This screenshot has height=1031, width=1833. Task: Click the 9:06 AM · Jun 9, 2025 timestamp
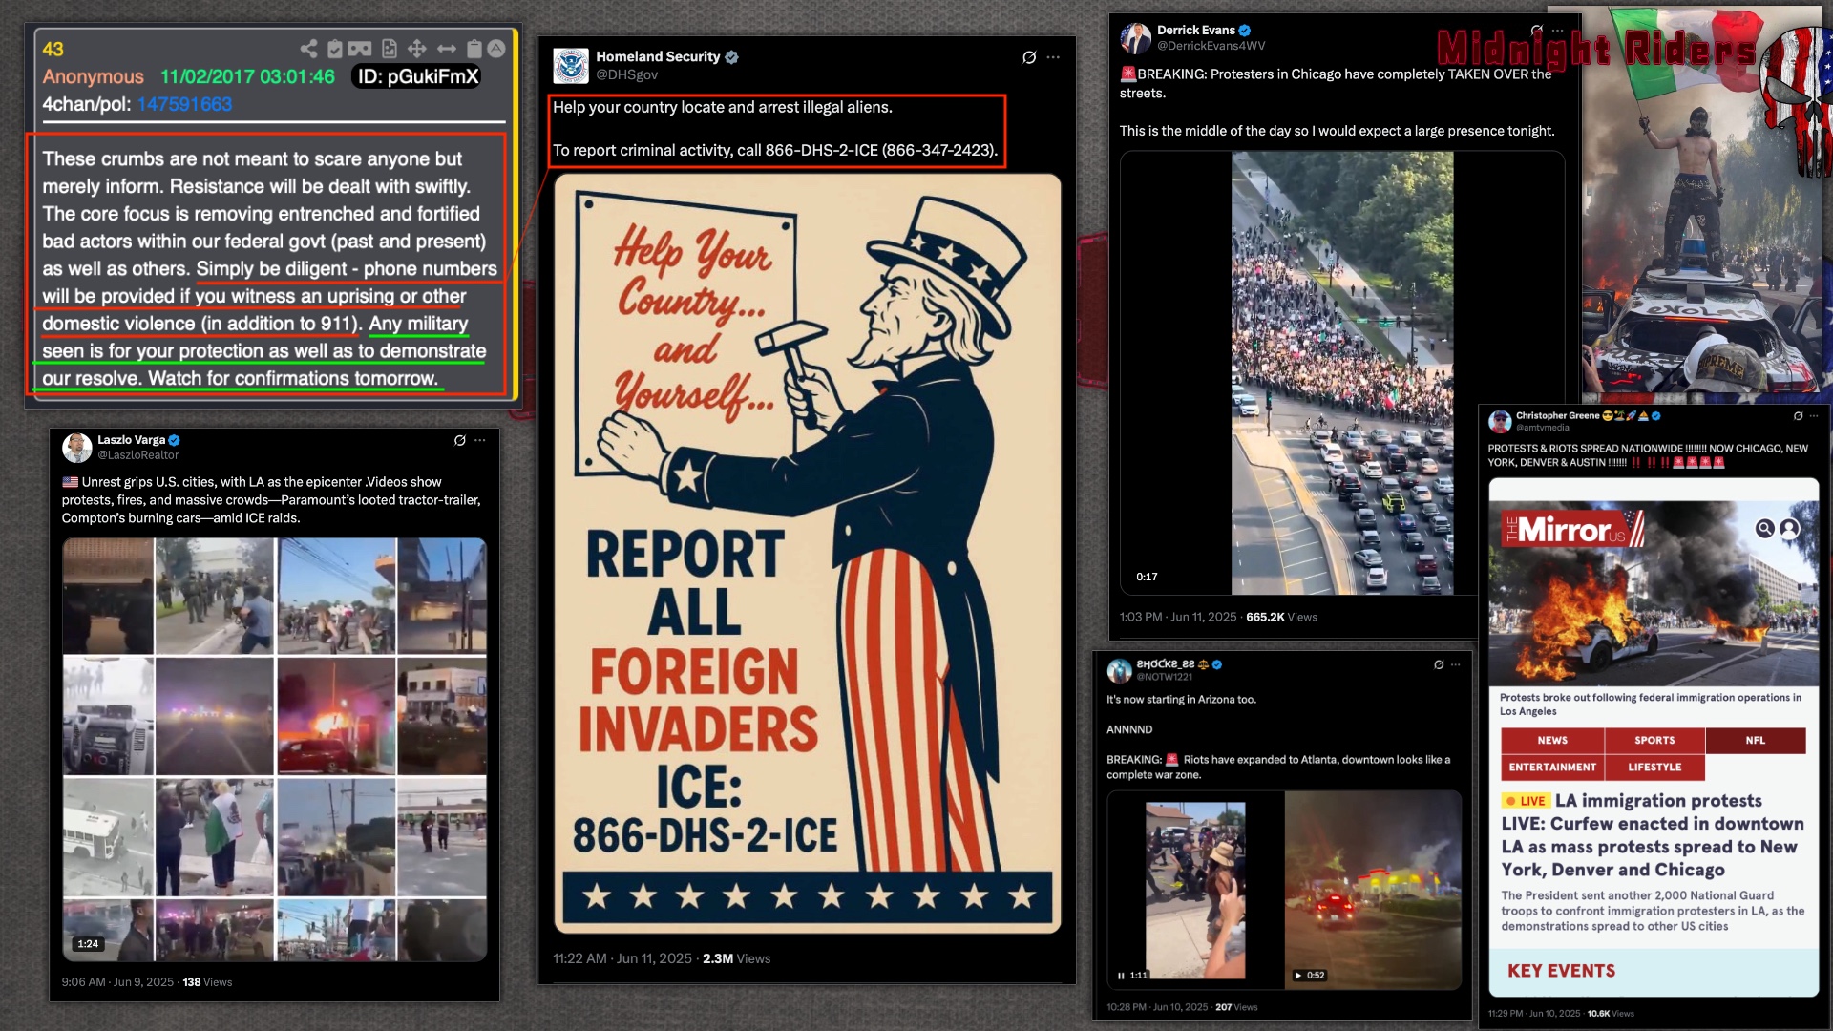coord(117,982)
